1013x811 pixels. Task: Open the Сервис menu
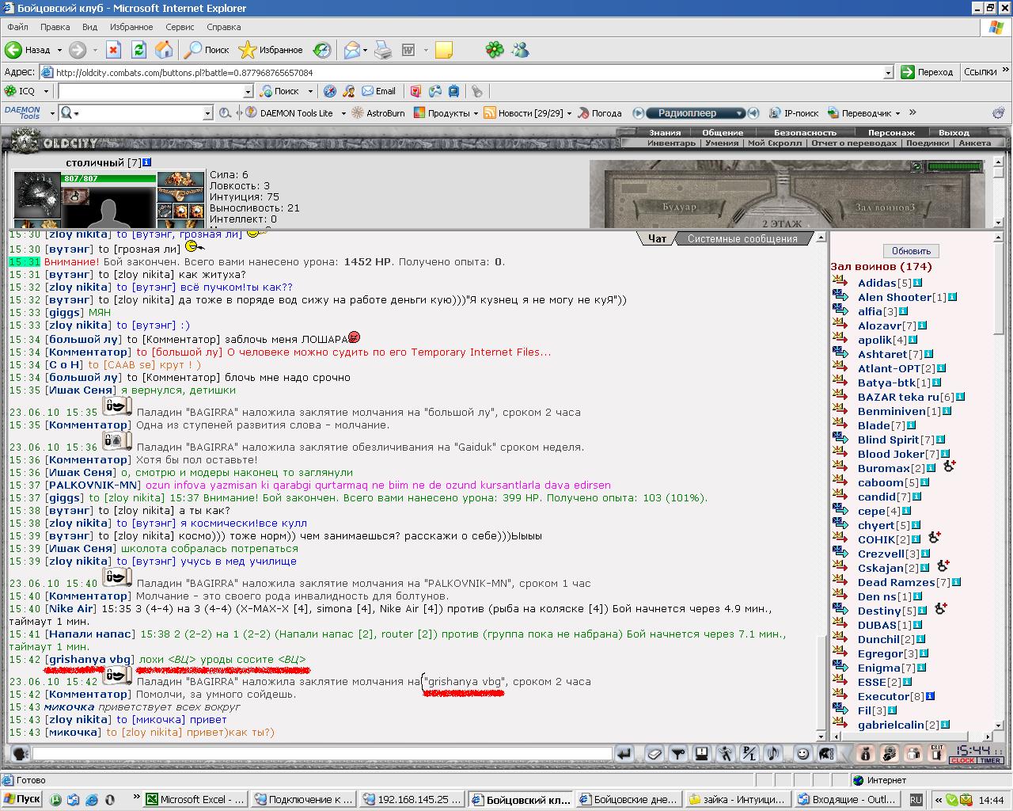[180, 27]
